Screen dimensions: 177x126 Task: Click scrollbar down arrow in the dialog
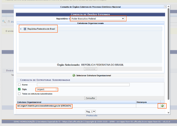click(168, 112)
